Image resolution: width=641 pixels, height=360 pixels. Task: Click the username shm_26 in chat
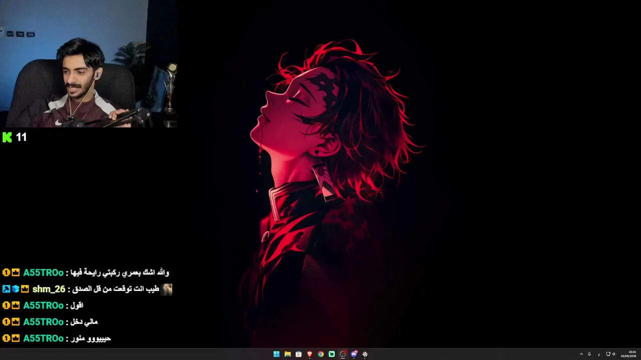tap(49, 289)
